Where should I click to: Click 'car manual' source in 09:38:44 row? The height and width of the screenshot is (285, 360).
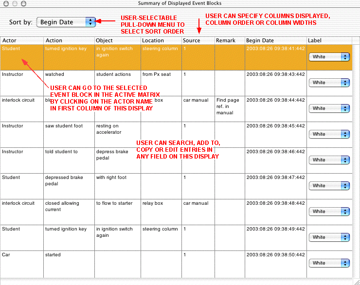point(198,109)
